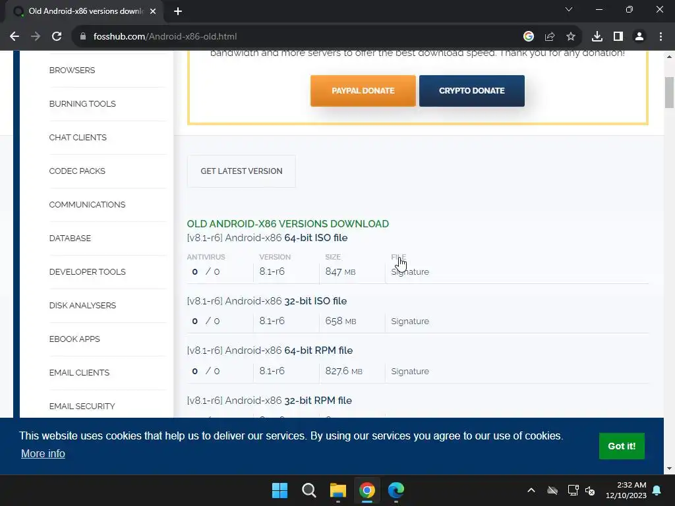The image size is (675, 506).
Task: Download the v8.1-r6 64-bit RPM file
Action: (x=270, y=351)
